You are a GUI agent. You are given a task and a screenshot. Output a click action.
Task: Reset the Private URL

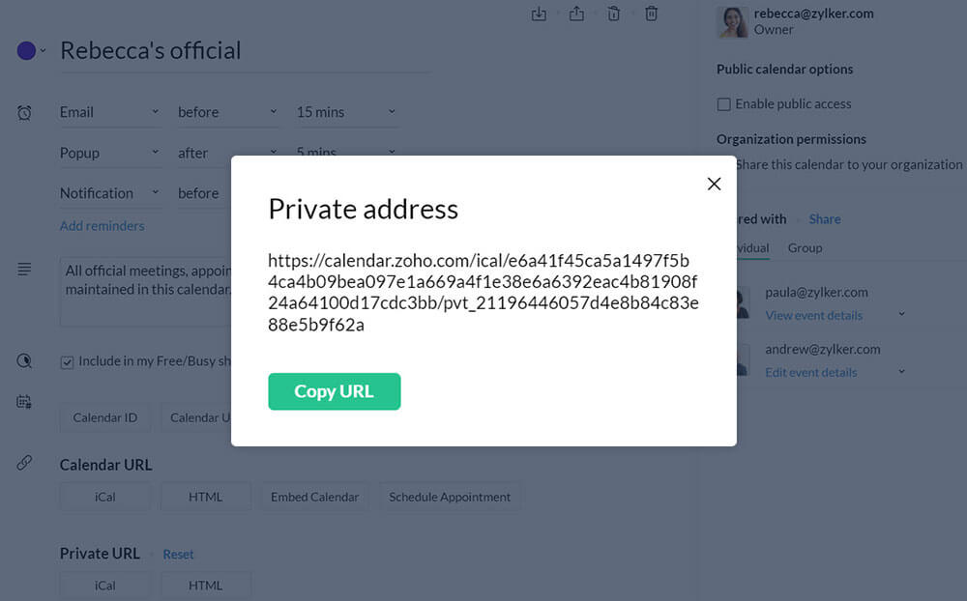click(x=178, y=555)
